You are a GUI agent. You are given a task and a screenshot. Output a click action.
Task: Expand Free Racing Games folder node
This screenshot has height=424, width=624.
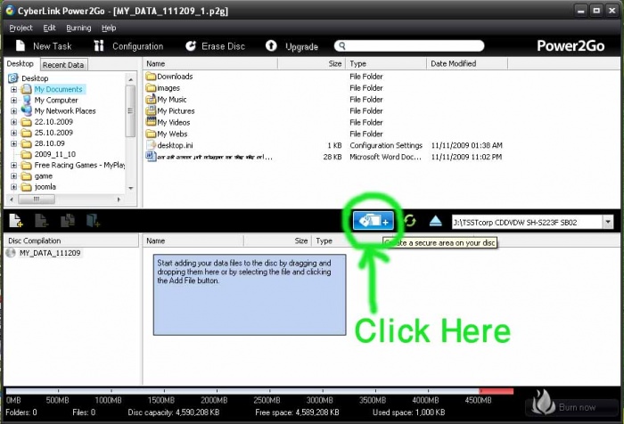click(x=13, y=165)
